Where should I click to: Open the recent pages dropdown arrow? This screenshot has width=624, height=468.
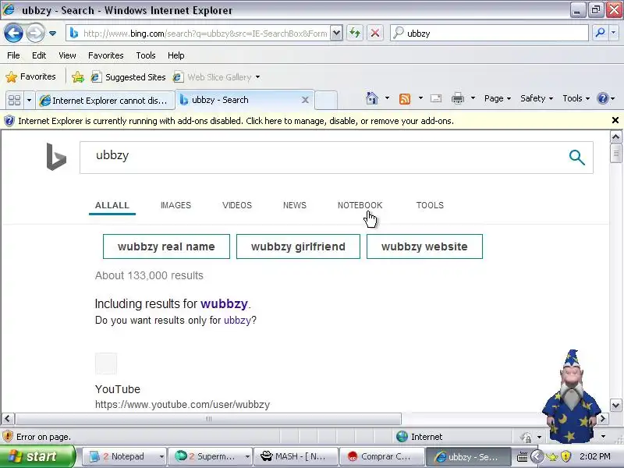pos(52,34)
